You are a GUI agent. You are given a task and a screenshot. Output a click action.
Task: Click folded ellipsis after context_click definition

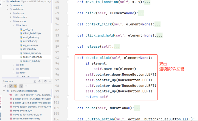(157, 24)
